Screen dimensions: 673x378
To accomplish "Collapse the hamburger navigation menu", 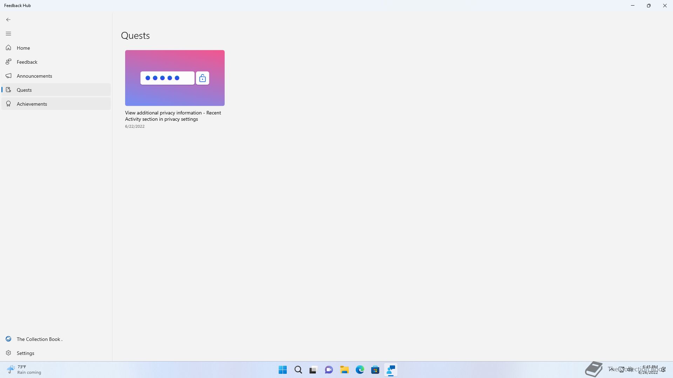I will click(x=8, y=34).
